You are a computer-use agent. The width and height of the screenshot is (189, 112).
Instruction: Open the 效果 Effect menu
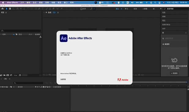tap(47, 2)
